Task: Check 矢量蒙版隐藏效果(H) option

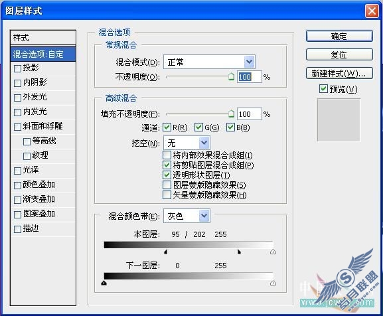Action: [167, 195]
